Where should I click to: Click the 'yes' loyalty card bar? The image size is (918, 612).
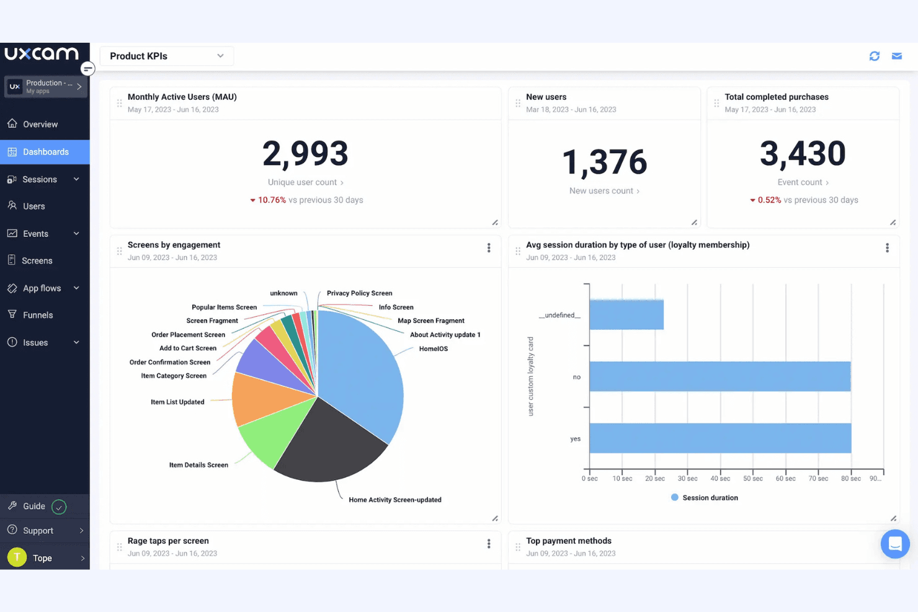(x=720, y=438)
